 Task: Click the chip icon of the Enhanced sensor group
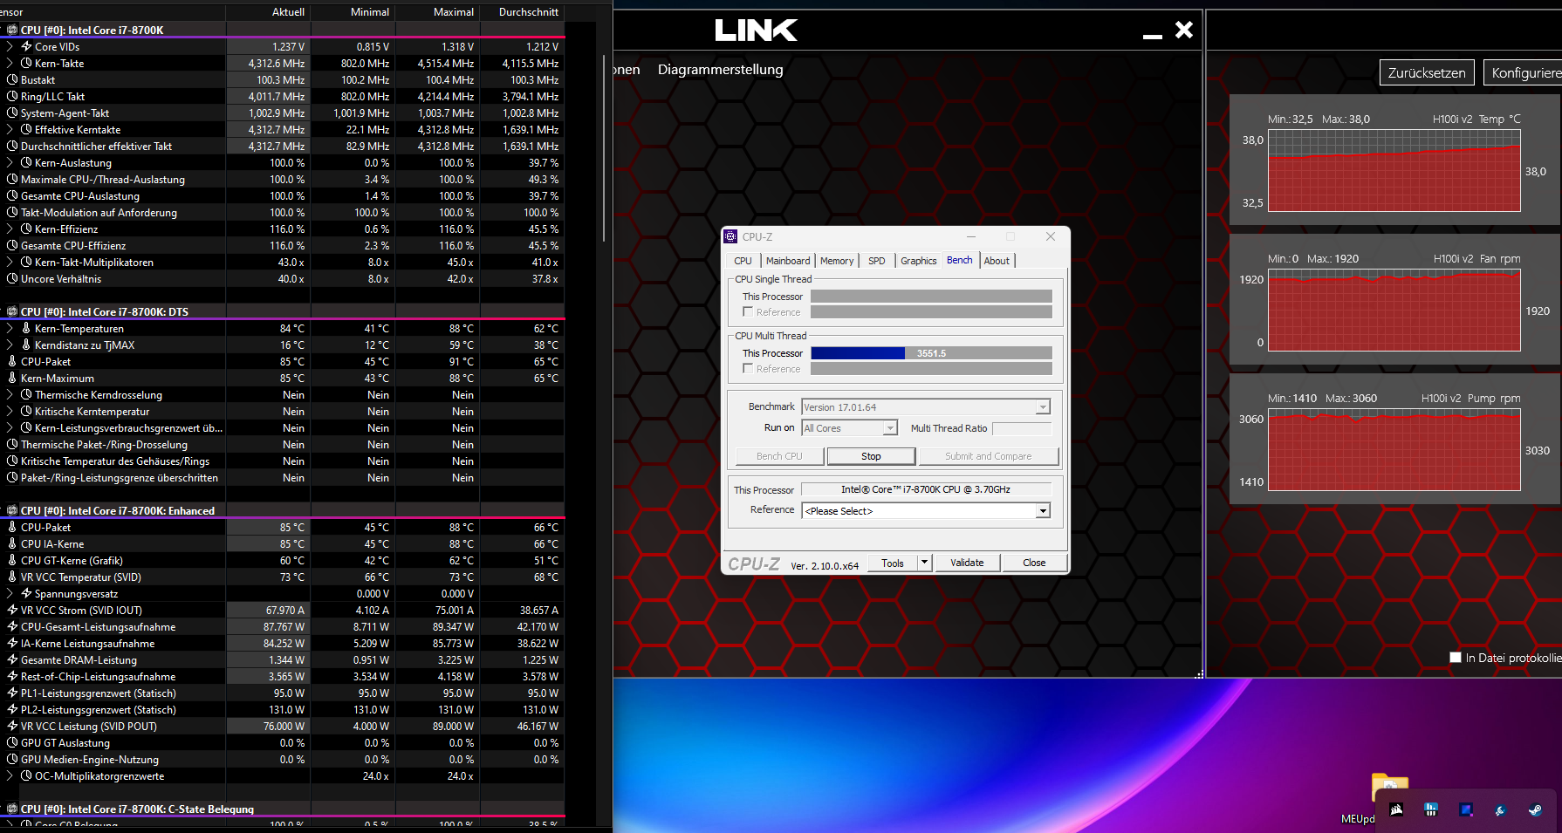click(x=12, y=510)
